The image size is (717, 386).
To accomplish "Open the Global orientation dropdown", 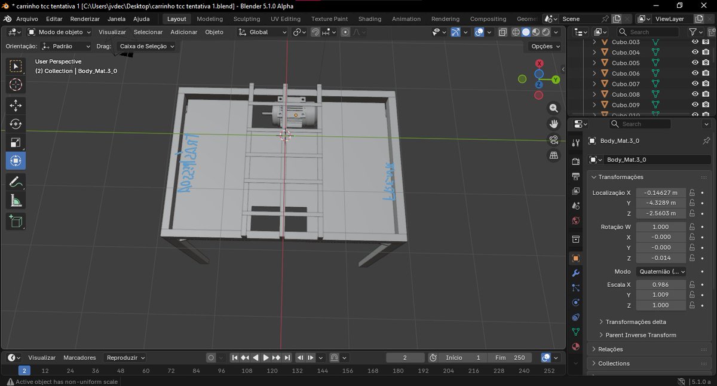I will [x=262, y=32].
